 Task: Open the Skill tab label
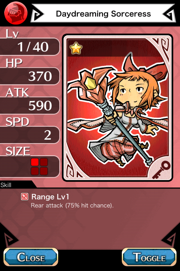6,185
